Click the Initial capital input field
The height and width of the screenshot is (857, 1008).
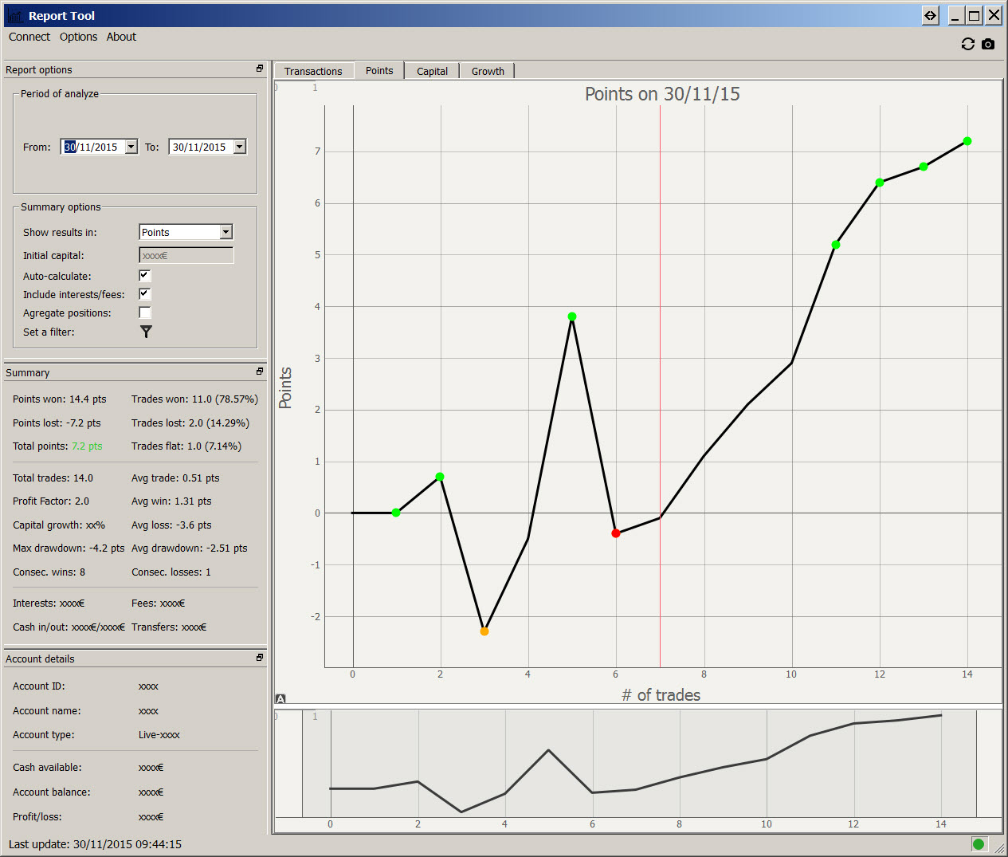(186, 255)
